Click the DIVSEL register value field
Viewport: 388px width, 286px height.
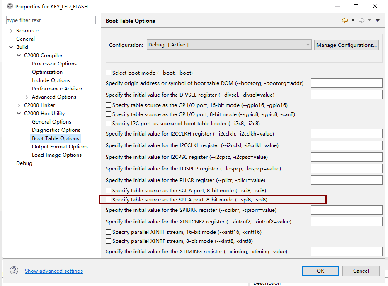pyautogui.click(x=346, y=95)
